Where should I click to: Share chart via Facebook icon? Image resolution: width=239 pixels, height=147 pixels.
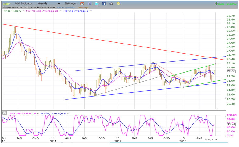point(104,4)
